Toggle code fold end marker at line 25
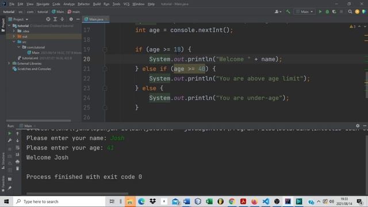The image size is (368, 207). pyautogui.click(x=105, y=108)
